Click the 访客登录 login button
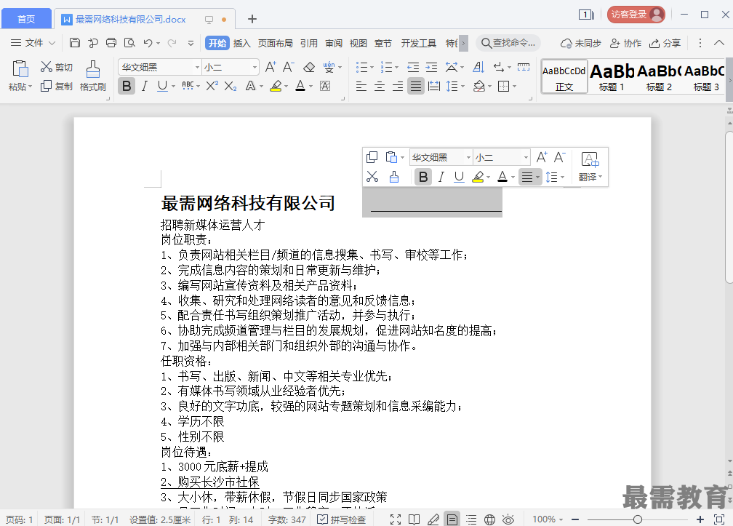Screen dimensions: 733x526 point(636,15)
